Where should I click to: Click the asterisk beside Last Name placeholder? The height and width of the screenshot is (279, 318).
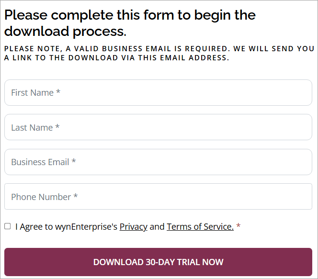tap(57, 127)
